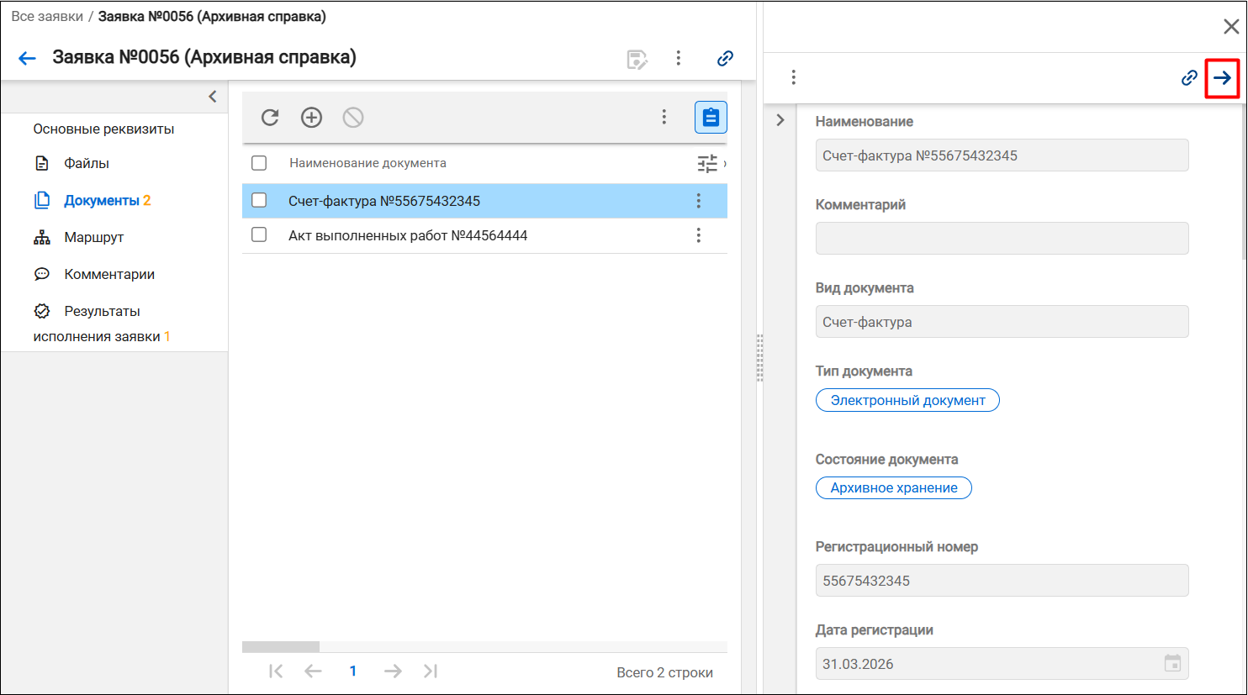The width and height of the screenshot is (1248, 695).
Task: Close the details side panel with the X
Action: click(1231, 27)
